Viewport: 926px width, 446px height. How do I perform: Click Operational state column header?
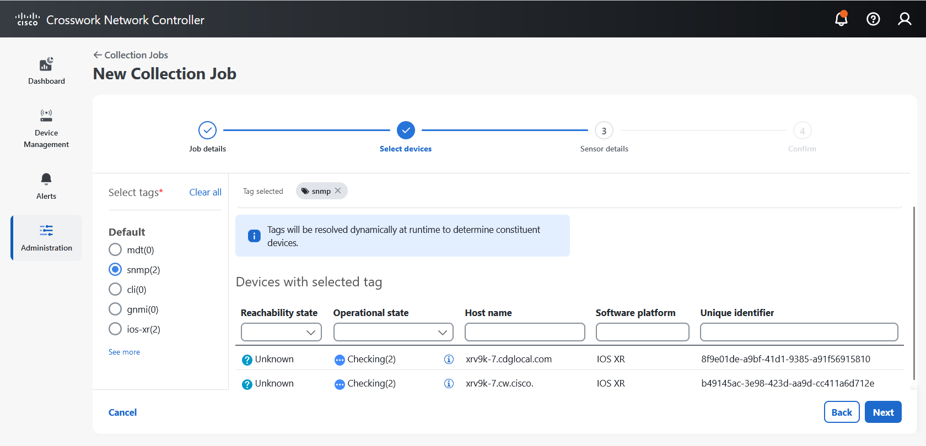click(371, 313)
